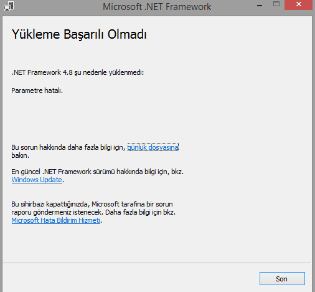Click the window title Microsoft .NET Framework

(x=157, y=7)
